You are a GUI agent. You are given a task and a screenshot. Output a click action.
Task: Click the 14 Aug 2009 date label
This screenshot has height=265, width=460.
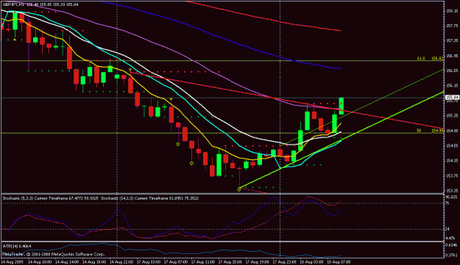12,261
